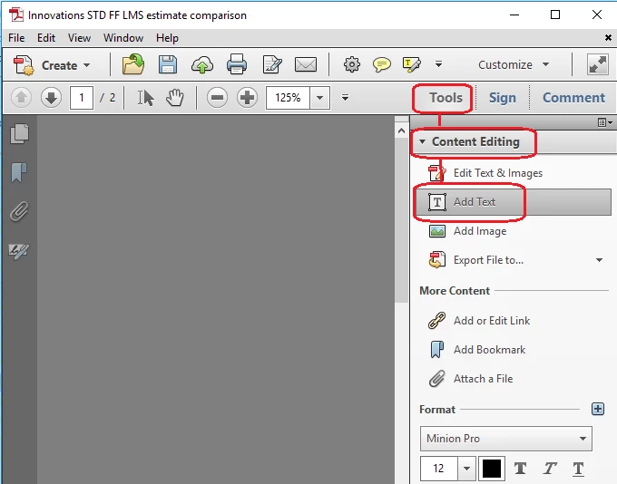Screen dimensions: 617x484
Task: Click the cloud upload icon
Action: [202, 65]
